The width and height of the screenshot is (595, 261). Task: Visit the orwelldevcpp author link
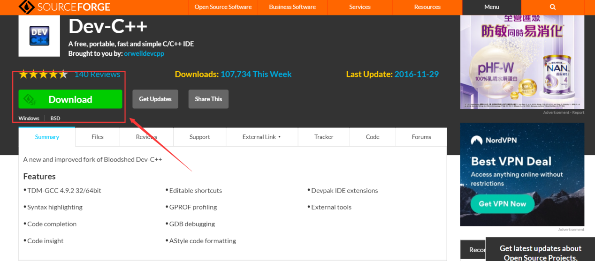[144, 53]
